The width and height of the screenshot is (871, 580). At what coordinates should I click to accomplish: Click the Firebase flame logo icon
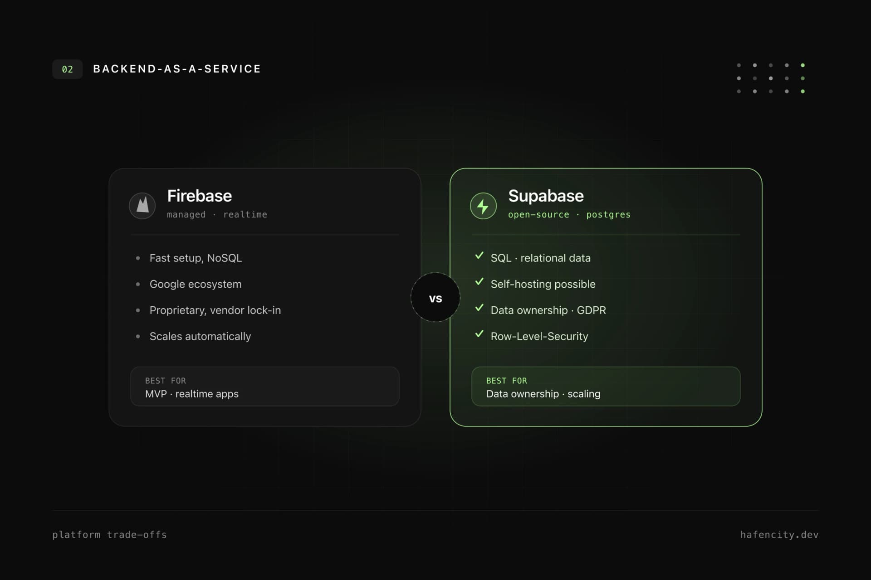click(x=142, y=206)
